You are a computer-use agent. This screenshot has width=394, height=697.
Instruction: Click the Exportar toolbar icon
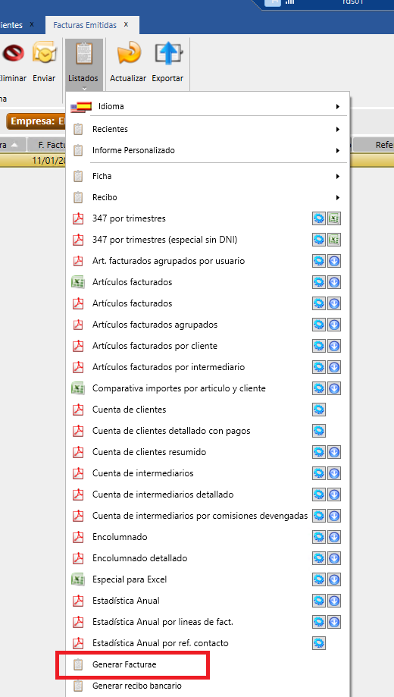[x=168, y=55]
